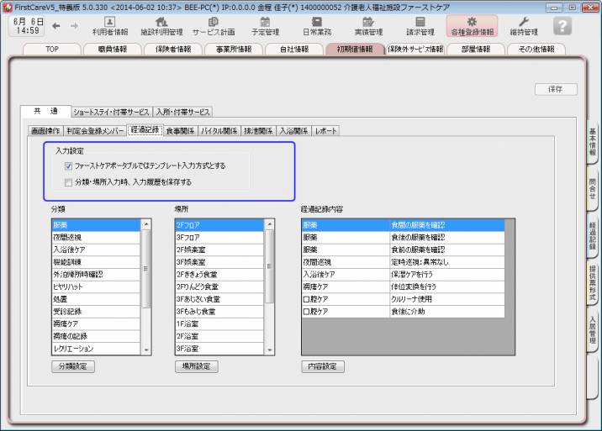Open the 請求管理 toolbar icon
602x431 pixels.
click(420, 26)
